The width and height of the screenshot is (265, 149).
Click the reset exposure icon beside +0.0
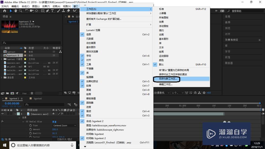(204, 93)
